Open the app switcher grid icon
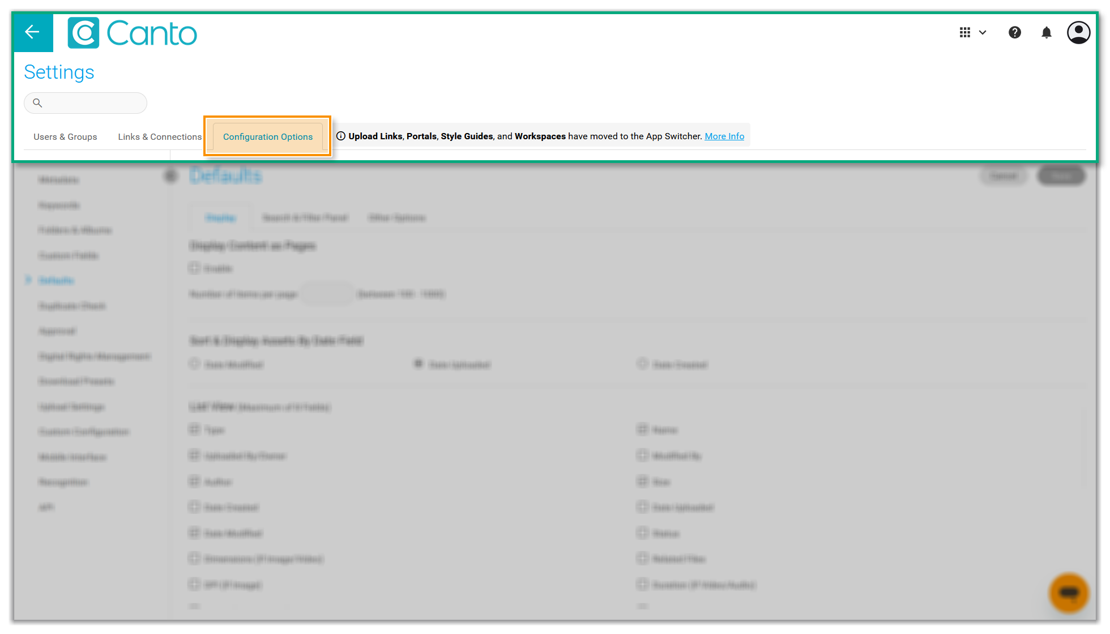This screenshot has height=634, width=1110. pos(965,32)
